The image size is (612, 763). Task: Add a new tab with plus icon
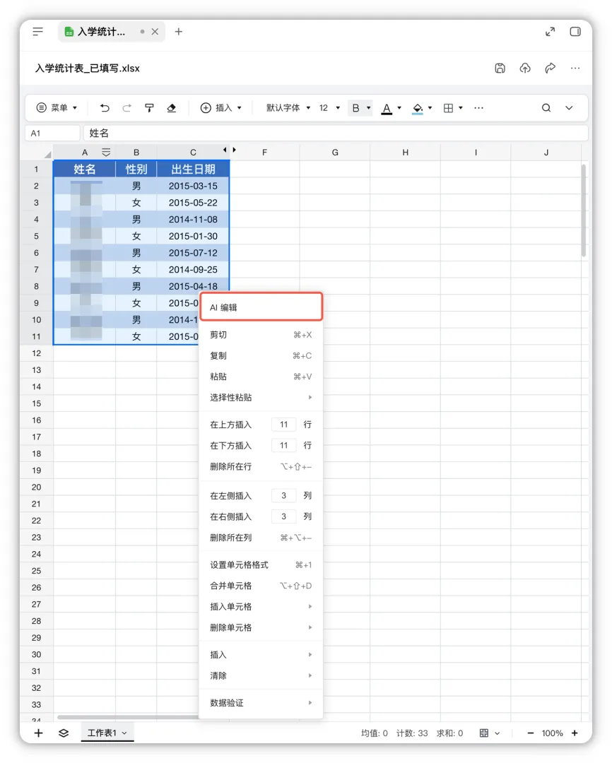pyautogui.click(x=179, y=32)
